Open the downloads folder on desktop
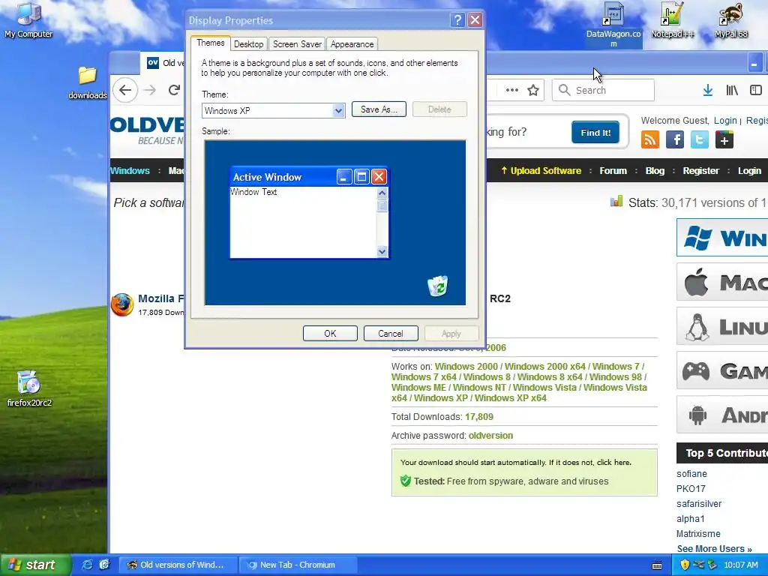The height and width of the screenshot is (576, 768). tap(87, 83)
